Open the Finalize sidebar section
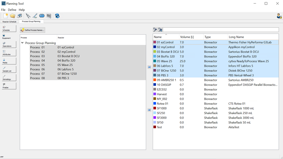 click(x=9, y=86)
